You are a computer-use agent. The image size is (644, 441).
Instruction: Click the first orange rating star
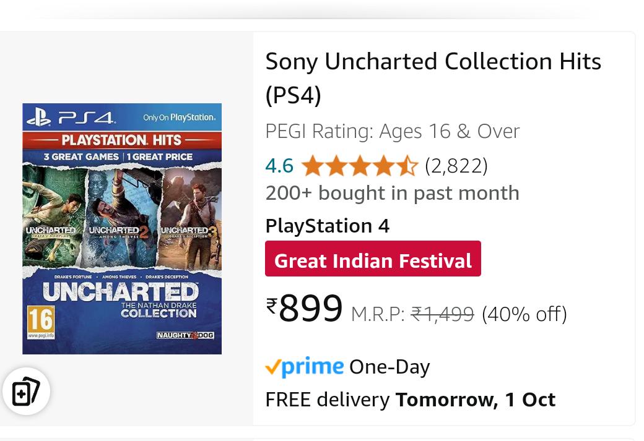click(313, 165)
